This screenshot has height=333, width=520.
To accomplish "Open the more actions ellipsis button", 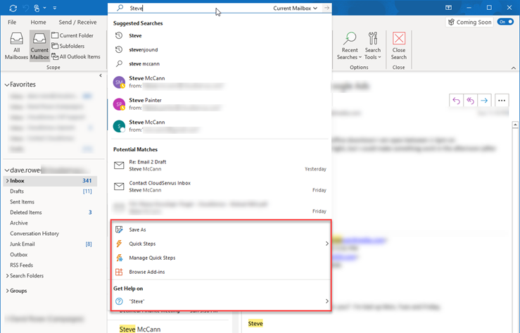I will [x=502, y=101].
